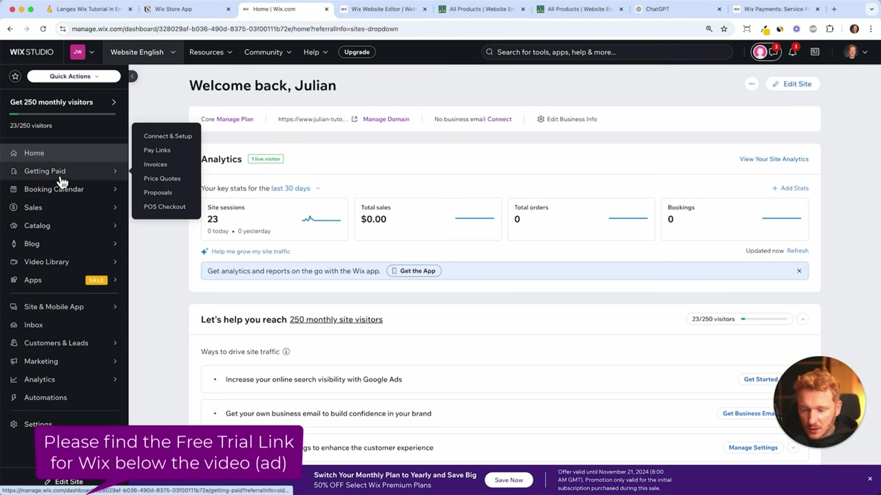Click Edit Business Info

tap(567, 119)
